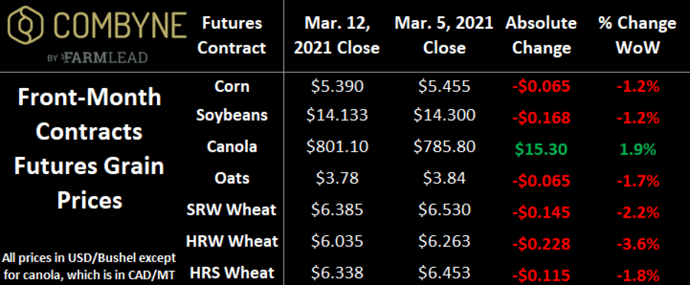Click the Front-Month Contracts Futures Grain Prices title

click(x=89, y=149)
